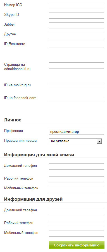Click the Информация для моей семьи heading

point(39,155)
